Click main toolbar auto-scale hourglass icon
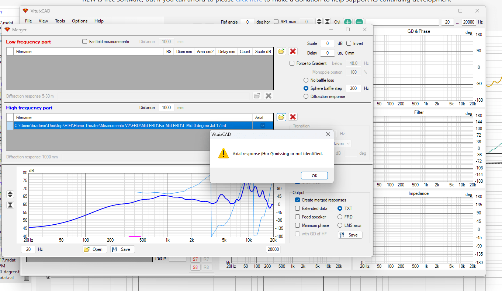 tap(326, 22)
